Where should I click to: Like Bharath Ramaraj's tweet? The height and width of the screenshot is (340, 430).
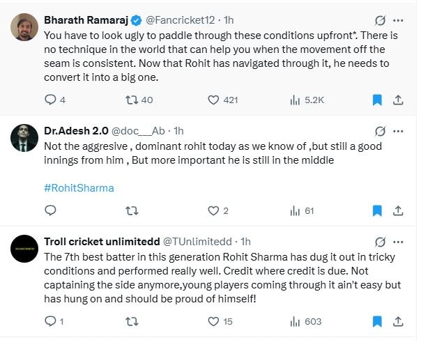coord(214,100)
